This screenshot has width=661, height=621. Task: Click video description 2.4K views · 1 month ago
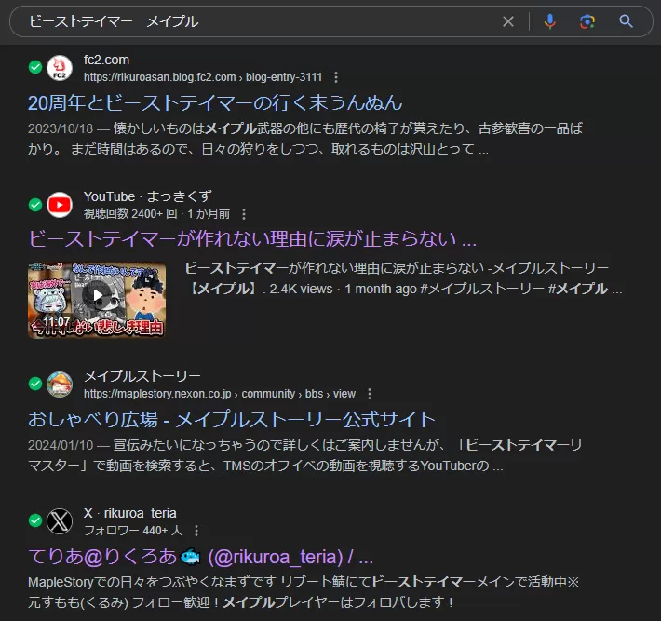point(344,289)
